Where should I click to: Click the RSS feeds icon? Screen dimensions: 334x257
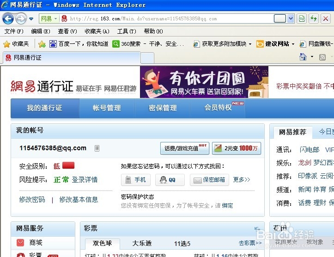[x=322, y=57]
